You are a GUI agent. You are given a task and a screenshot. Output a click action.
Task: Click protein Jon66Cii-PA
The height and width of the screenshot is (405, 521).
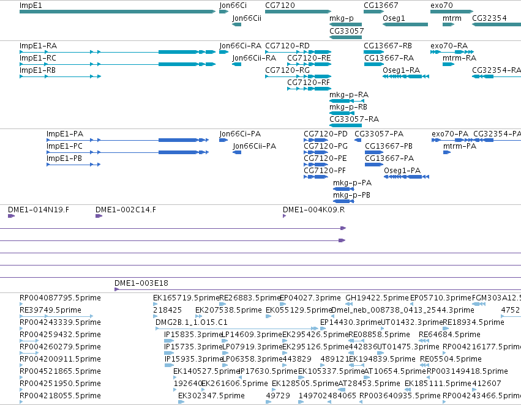click(237, 152)
